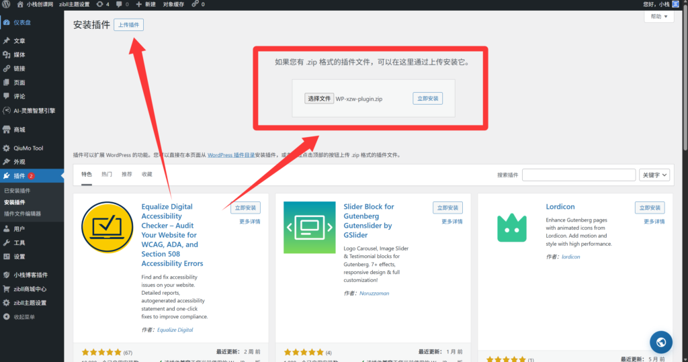Viewport: 688px width, 362px height.
Task: Switch to the 特色 tab
Action: click(87, 175)
